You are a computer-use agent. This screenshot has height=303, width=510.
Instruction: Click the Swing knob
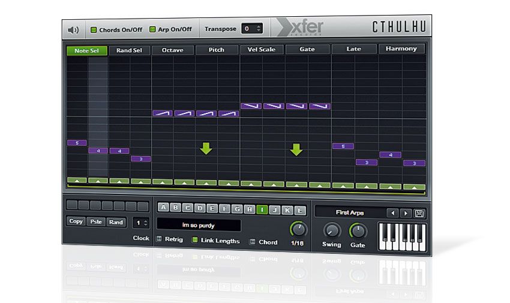(332, 231)
